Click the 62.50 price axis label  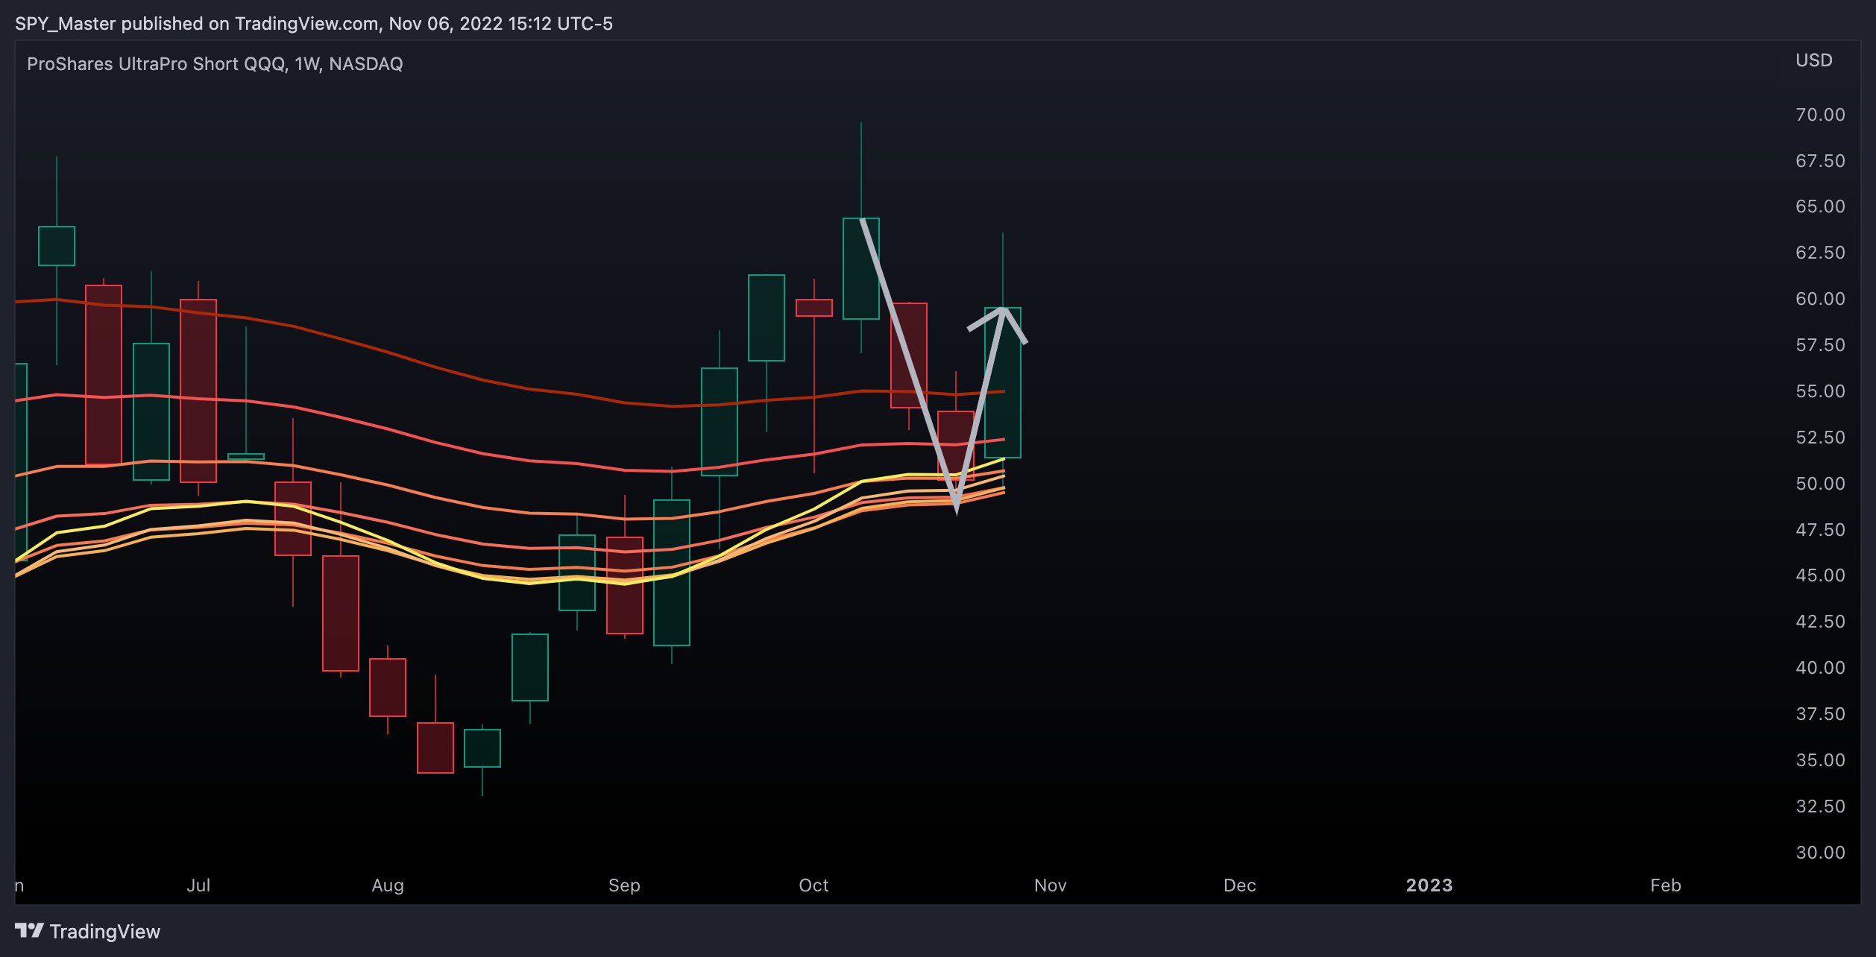pyautogui.click(x=1820, y=253)
